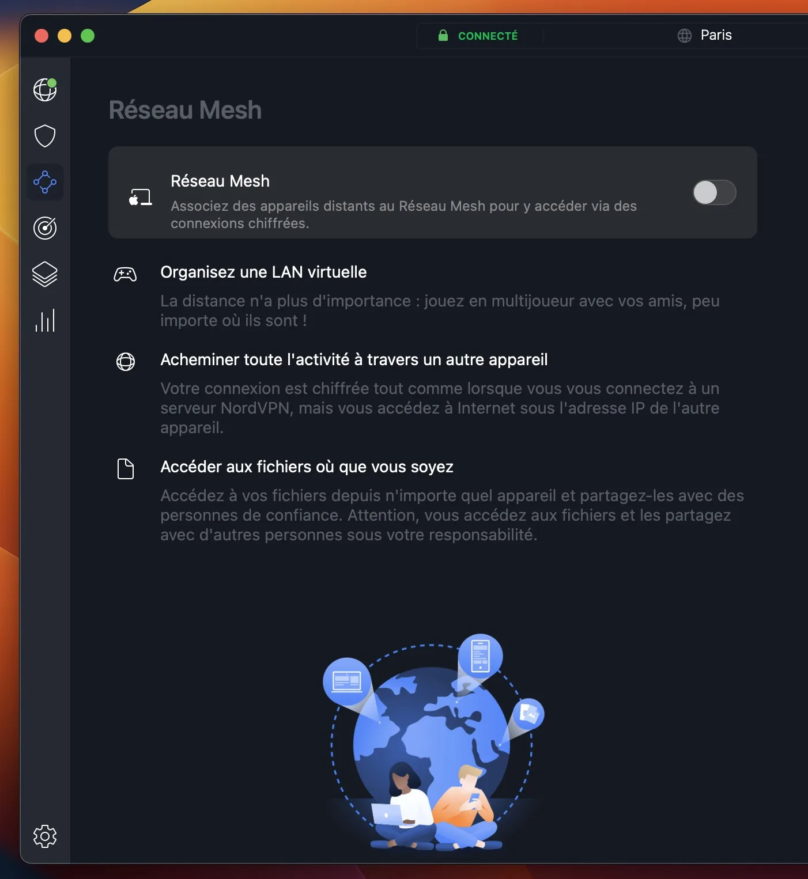Click the CONNECTÉ status button
808x879 pixels.
[x=479, y=36]
